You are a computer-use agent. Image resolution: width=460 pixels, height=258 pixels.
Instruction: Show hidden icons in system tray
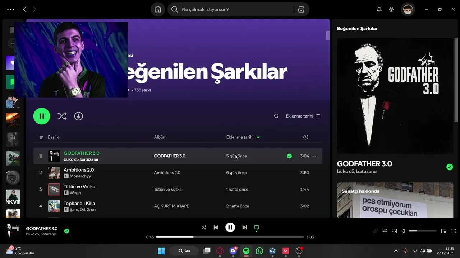pyautogui.click(x=396, y=251)
